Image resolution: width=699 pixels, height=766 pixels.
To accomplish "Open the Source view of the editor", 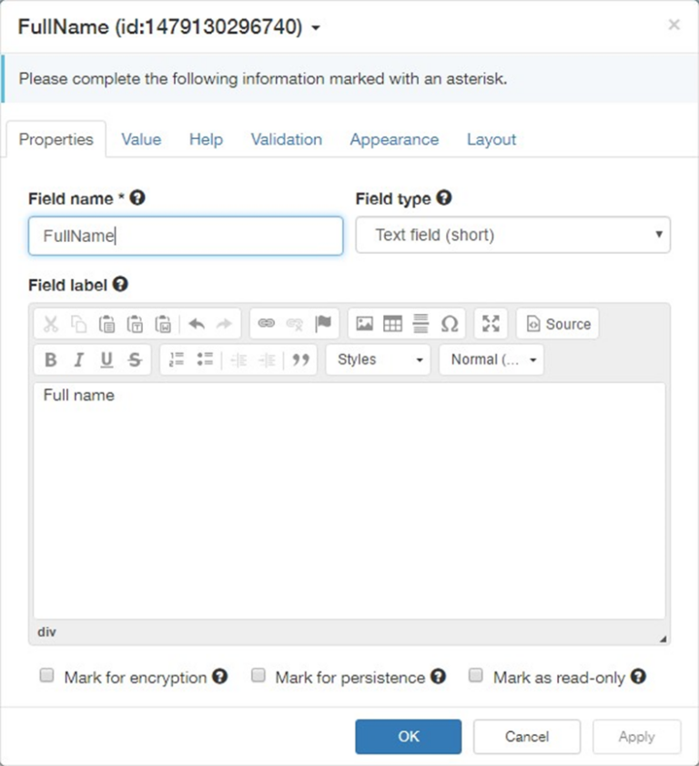I will [557, 323].
